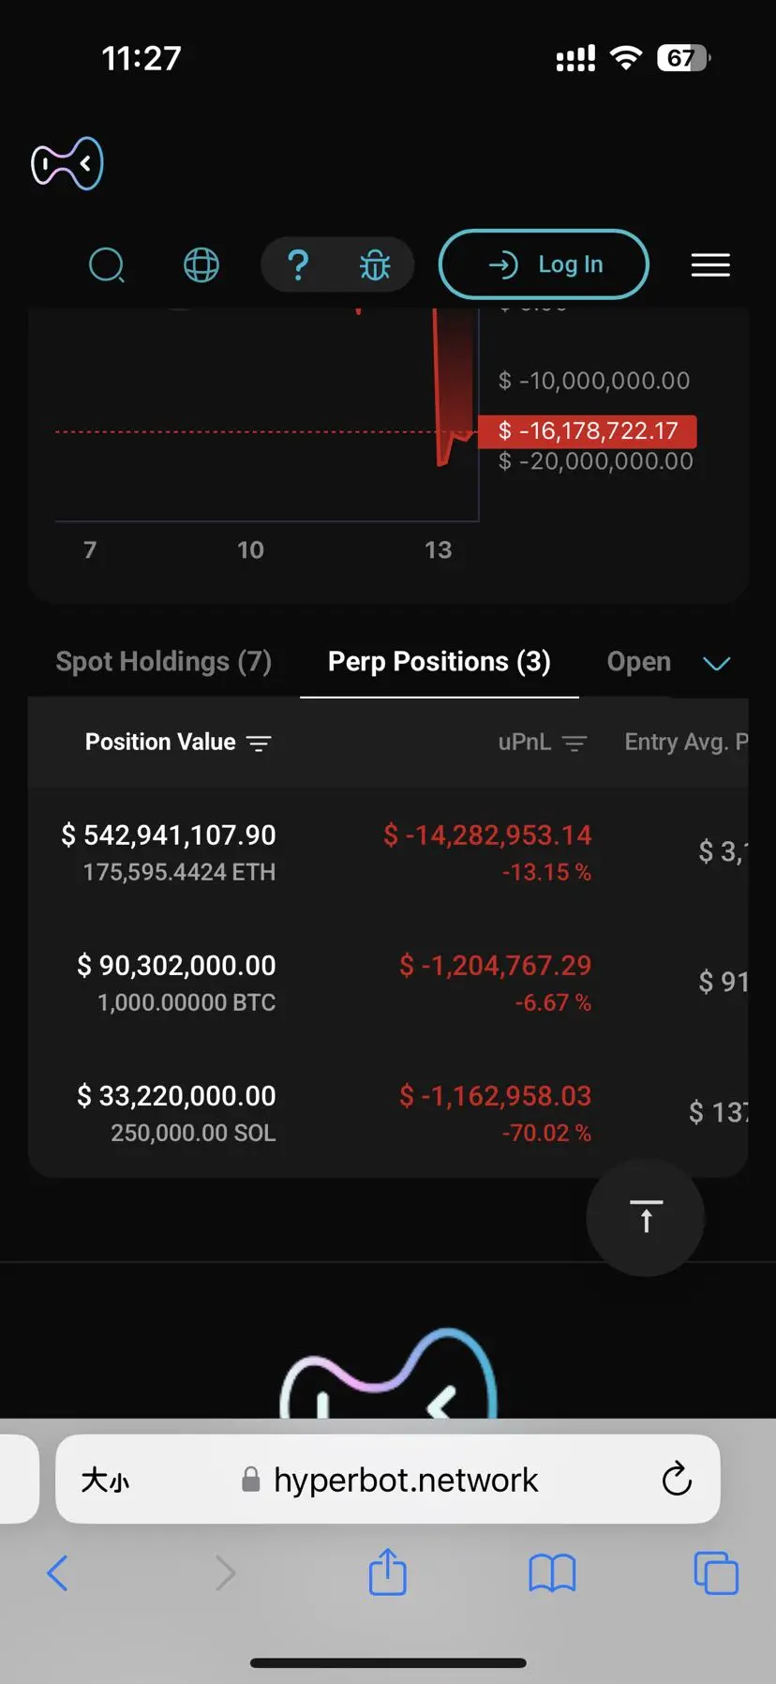This screenshot has width=776, height=1684.
Task: Select the Perp Positions (3) tab
Action: 439,662
